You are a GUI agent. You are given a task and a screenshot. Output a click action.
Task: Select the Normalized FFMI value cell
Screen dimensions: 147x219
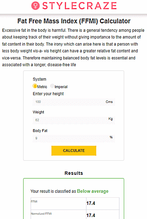pyautogui.click(x=103, y=214)
